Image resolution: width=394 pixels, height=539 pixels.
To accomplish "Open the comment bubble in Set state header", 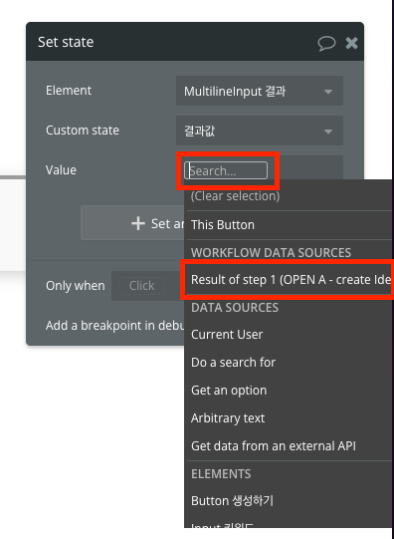I will (x=326, y=43).
